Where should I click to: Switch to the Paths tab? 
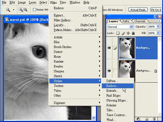pos(126,21)
